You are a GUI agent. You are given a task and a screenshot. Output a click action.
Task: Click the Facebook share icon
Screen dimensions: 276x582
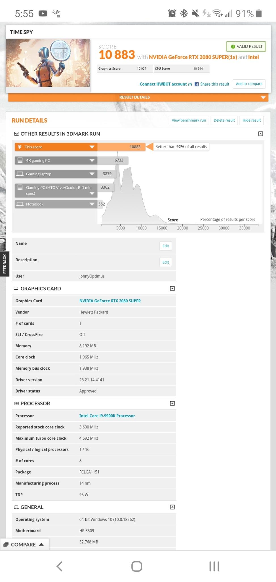click(x=197, y=84)
